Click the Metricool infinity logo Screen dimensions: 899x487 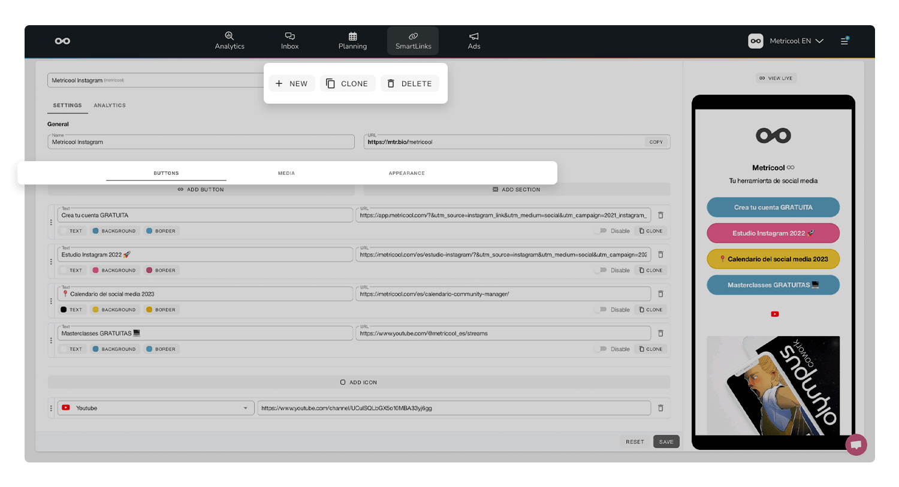point(62,41)
